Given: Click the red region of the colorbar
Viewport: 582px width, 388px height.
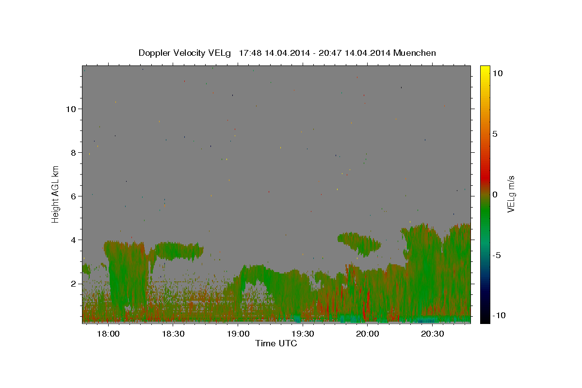Looking at the screenshot, I should tap(485, 177).
